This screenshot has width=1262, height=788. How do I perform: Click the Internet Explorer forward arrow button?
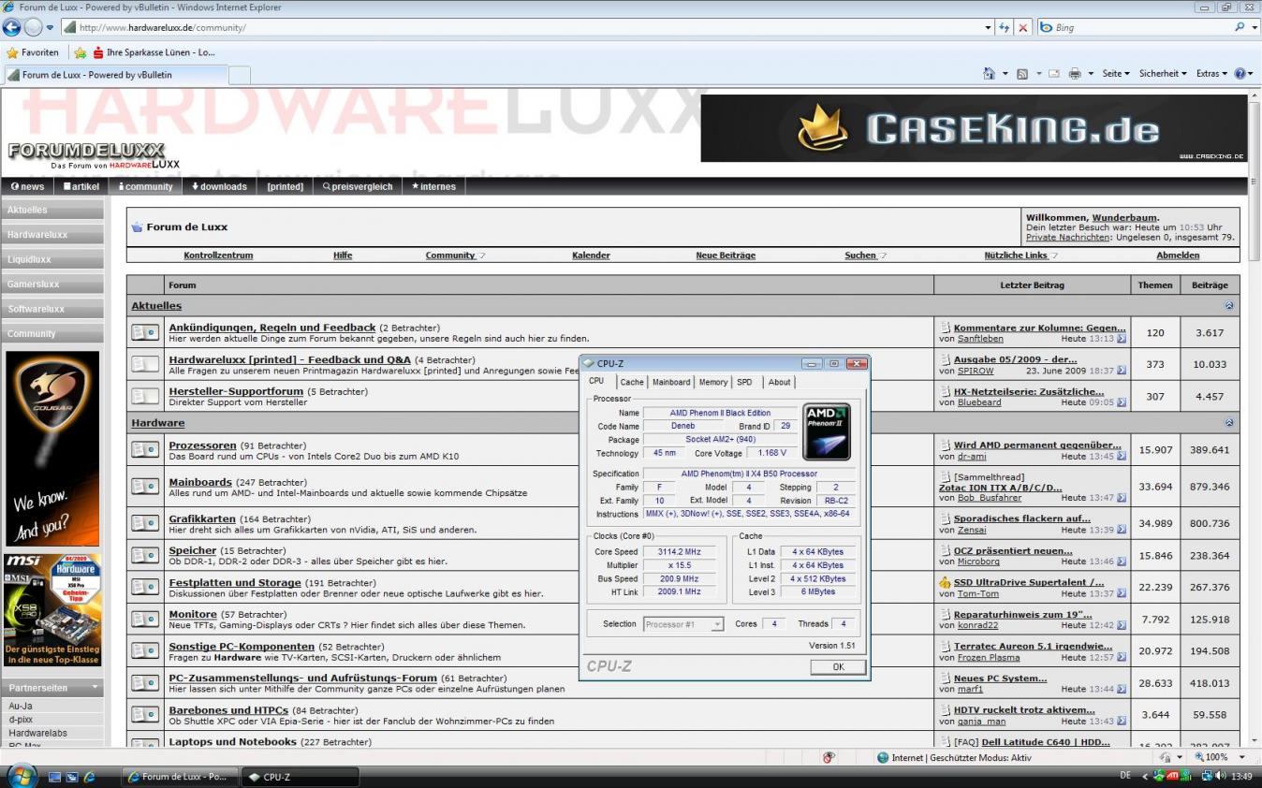pyautogui.click(x=33, y=28)
